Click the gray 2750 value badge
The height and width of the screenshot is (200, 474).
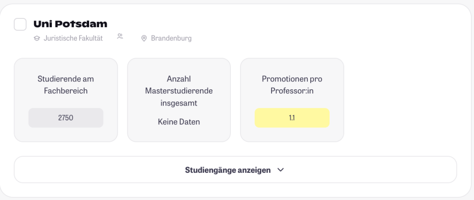(x=66, y=118)
